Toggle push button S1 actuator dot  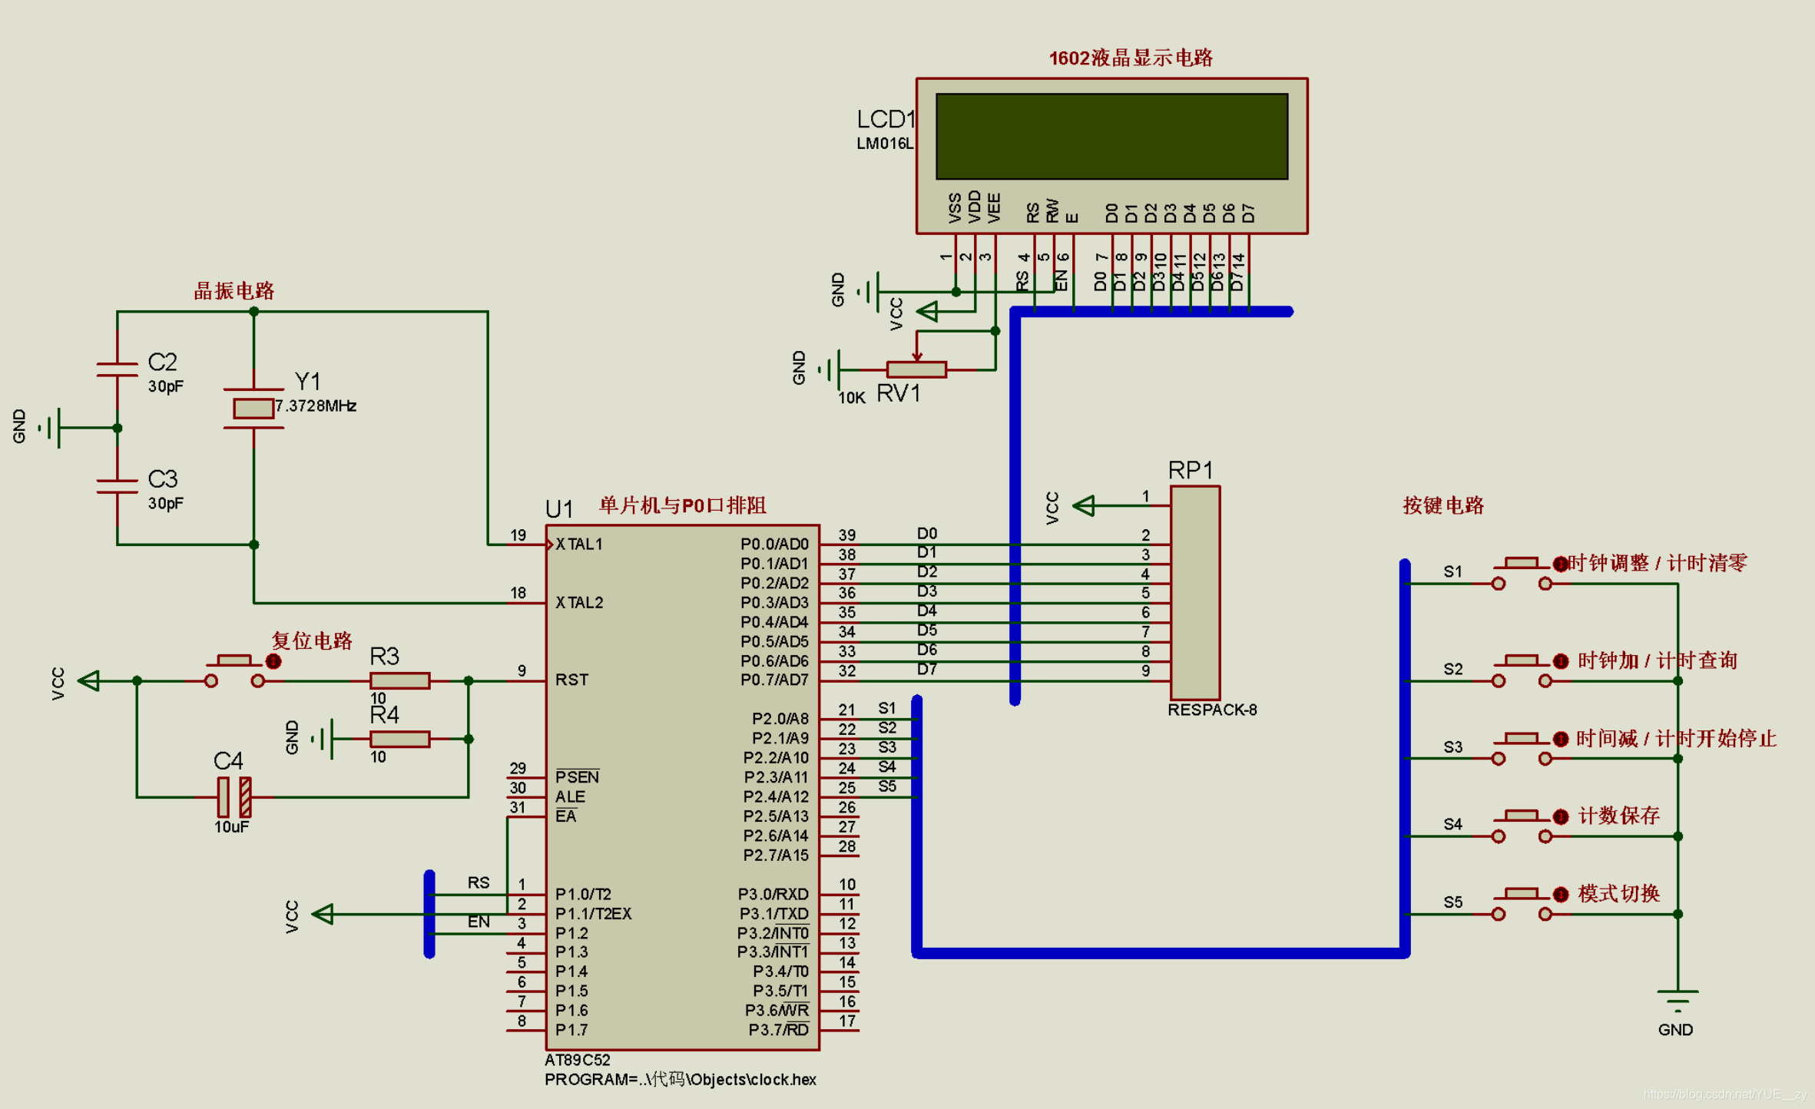pos(1560,564)
